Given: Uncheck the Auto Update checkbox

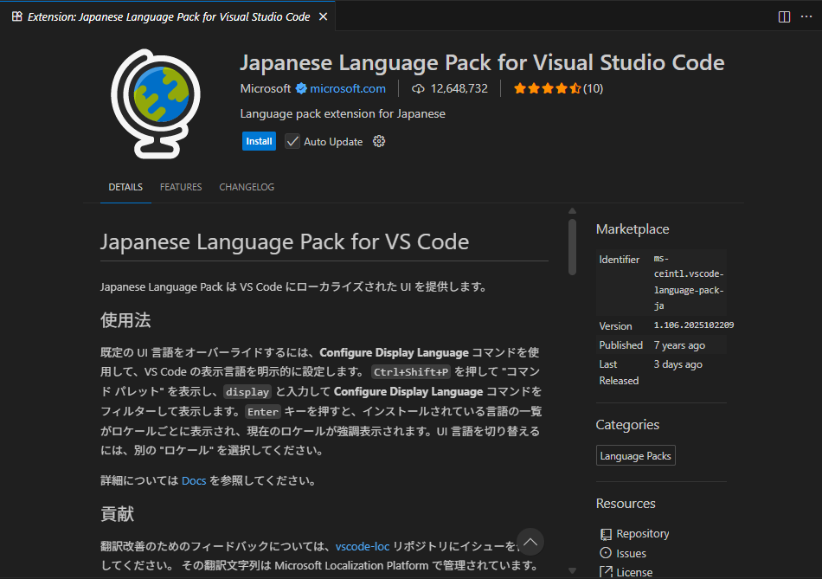Looking at the screenshot, I should click(292, 140).
